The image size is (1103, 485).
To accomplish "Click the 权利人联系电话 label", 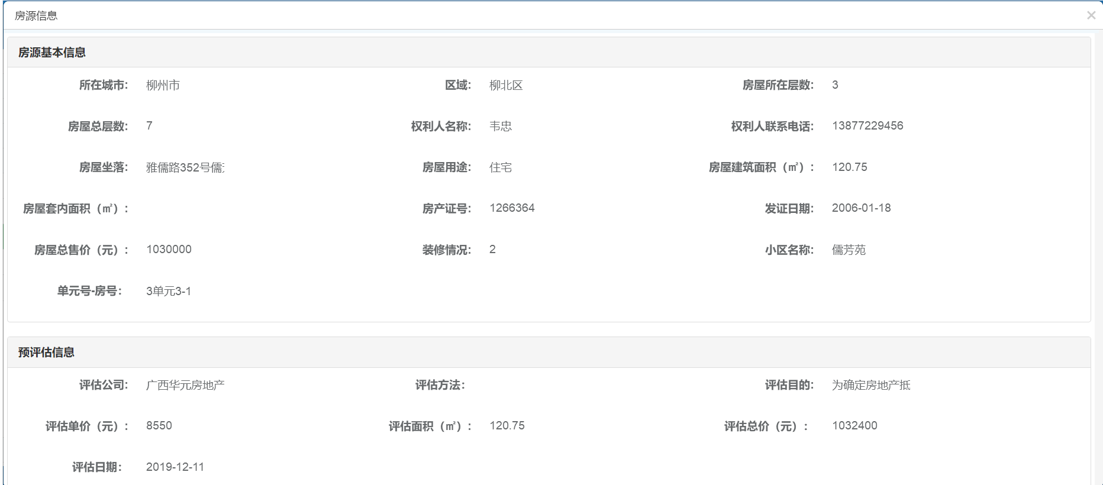I will pyautogui.click(x=772, y=126).
